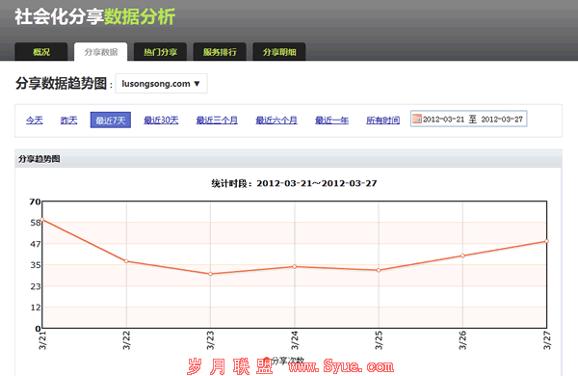Show 所有时间 data range
The image size is (578, 376).
383,121
